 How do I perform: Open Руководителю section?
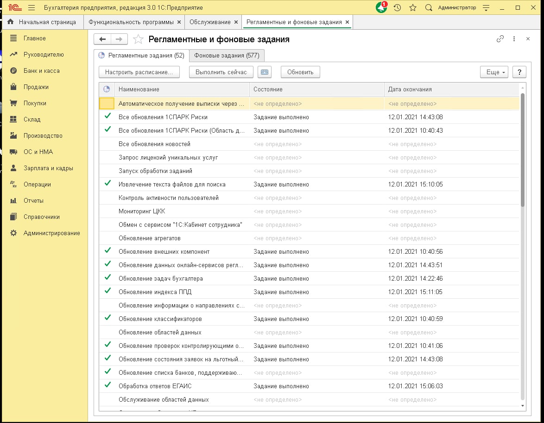(x=44, y=55)
